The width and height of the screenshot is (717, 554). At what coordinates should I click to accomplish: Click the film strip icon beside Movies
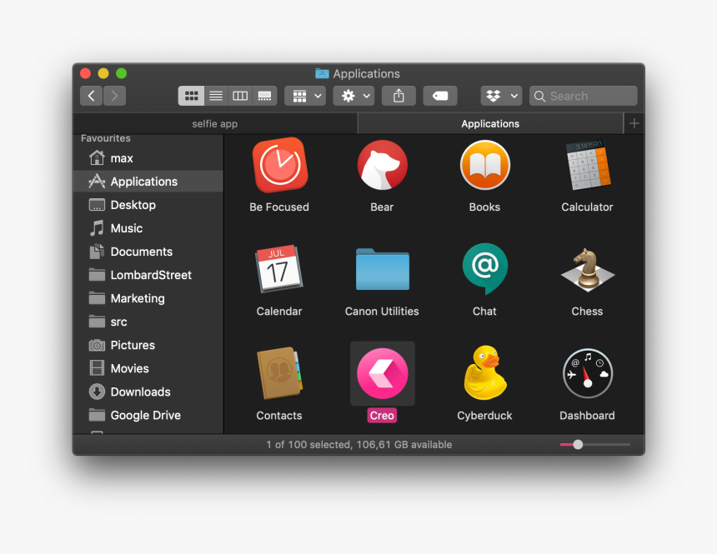97,368
